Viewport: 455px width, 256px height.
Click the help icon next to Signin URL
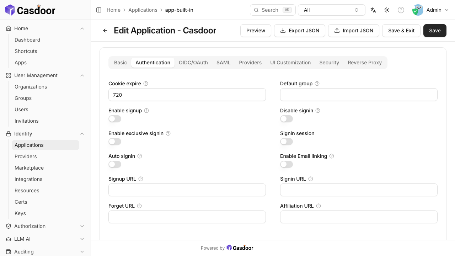coord(311,179)
